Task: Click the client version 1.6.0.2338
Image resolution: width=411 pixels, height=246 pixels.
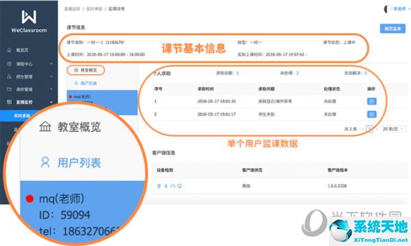Action: [x=337, y=186]
